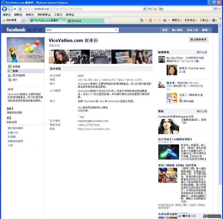223x219 pixels.
Task: Click the messages icon in Facebook header
Action: click(35, 30)
